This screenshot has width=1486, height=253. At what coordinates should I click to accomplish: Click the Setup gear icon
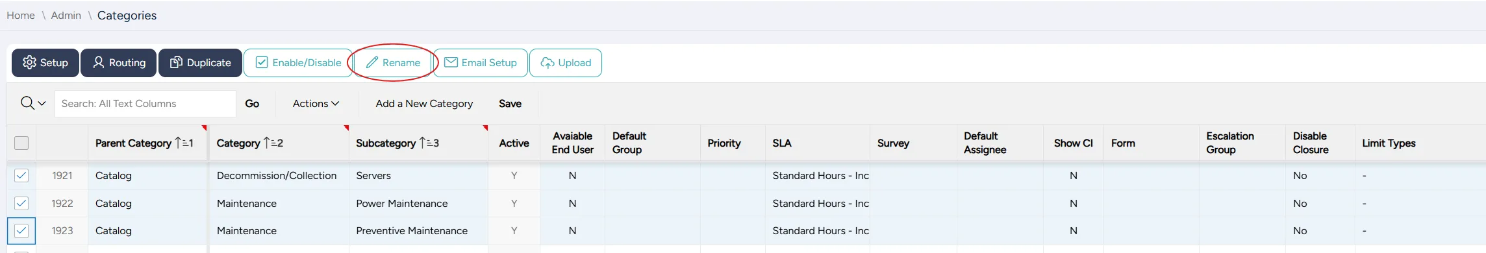pyautogui.click(x=29, y=62)
